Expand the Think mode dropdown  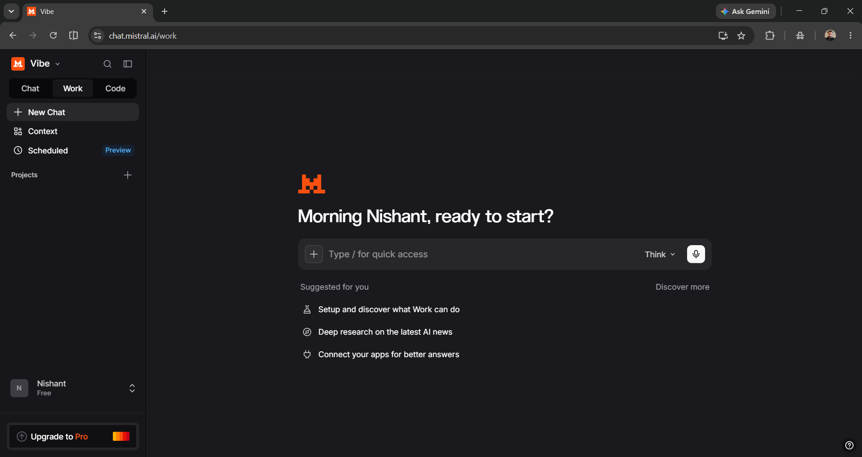click(660, 254)
